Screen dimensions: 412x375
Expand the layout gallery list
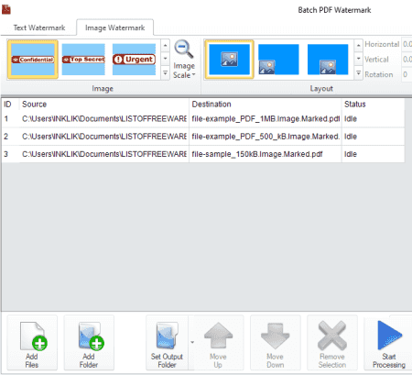point(359,73)
